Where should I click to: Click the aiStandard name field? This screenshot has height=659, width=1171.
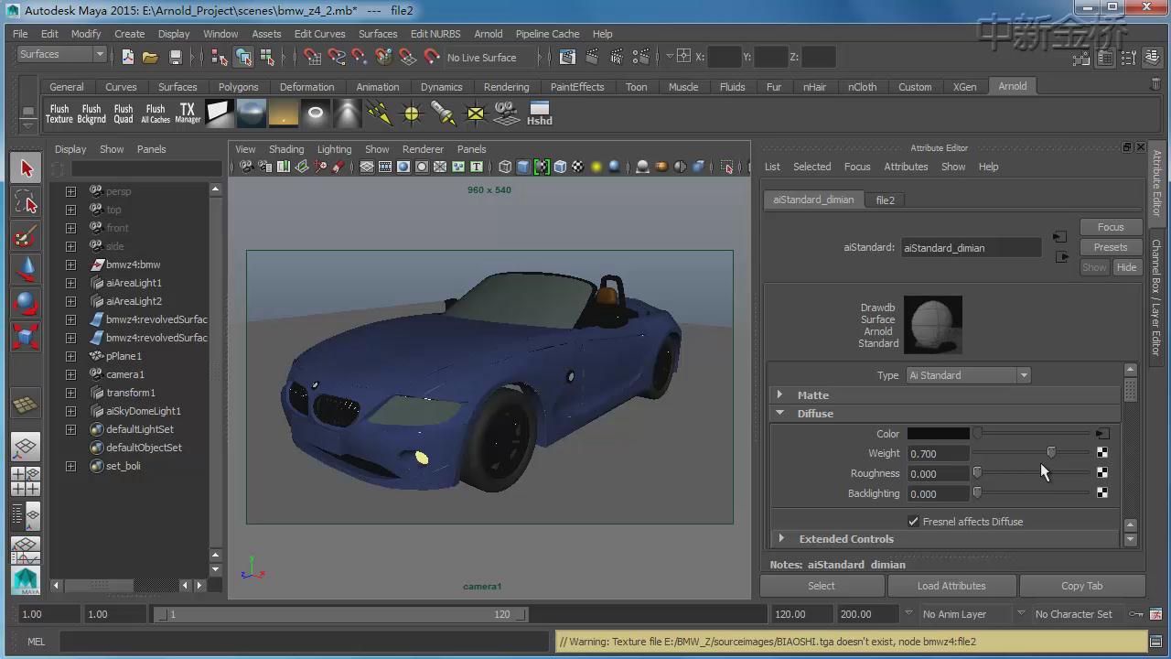[971, 247]
